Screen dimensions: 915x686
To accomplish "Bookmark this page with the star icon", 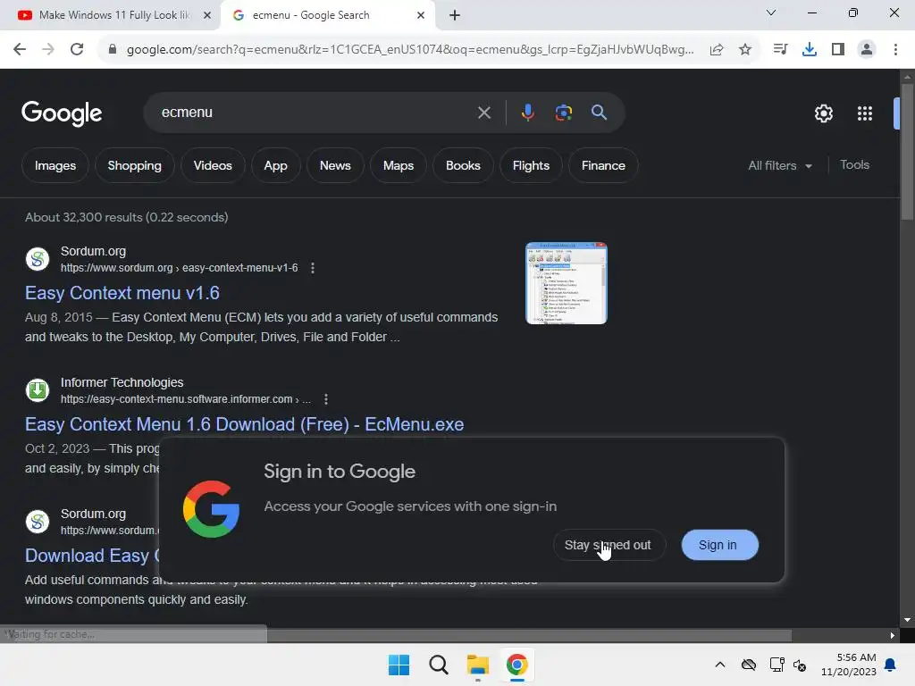I will 745,50.
